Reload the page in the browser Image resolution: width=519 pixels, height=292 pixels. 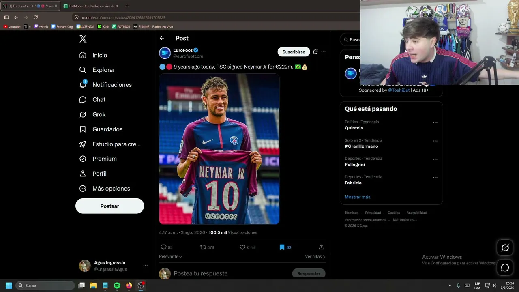coord(36,17)
